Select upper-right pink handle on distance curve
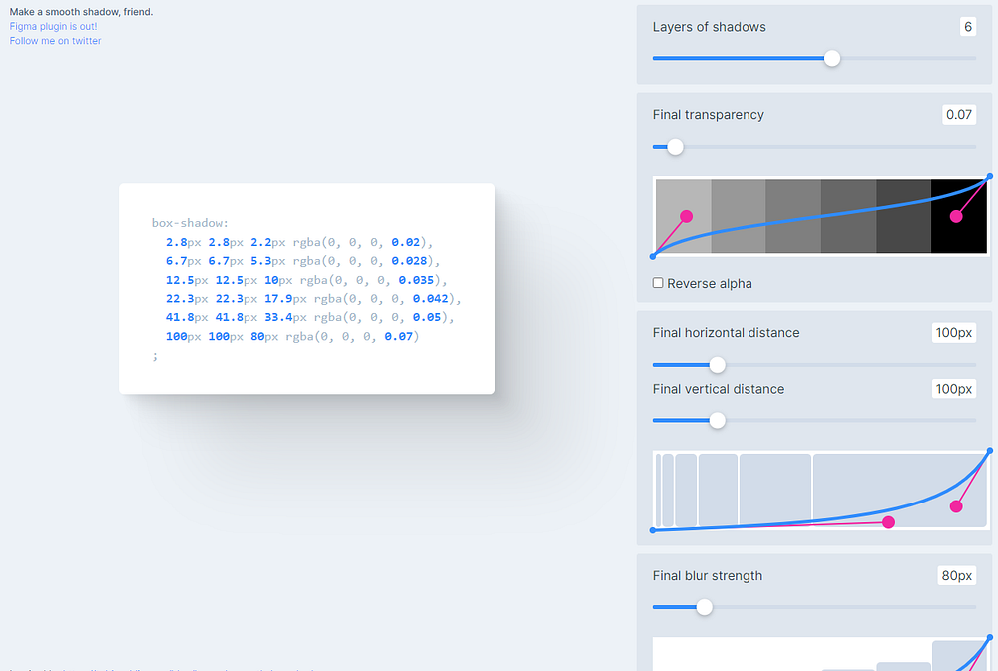This screenshot has width=998, height=671. tap(956, 506)
